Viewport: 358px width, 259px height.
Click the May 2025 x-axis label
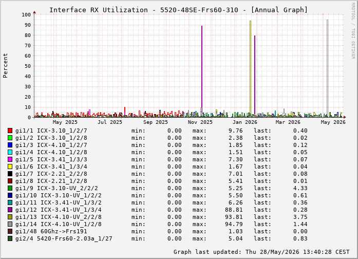65,122
